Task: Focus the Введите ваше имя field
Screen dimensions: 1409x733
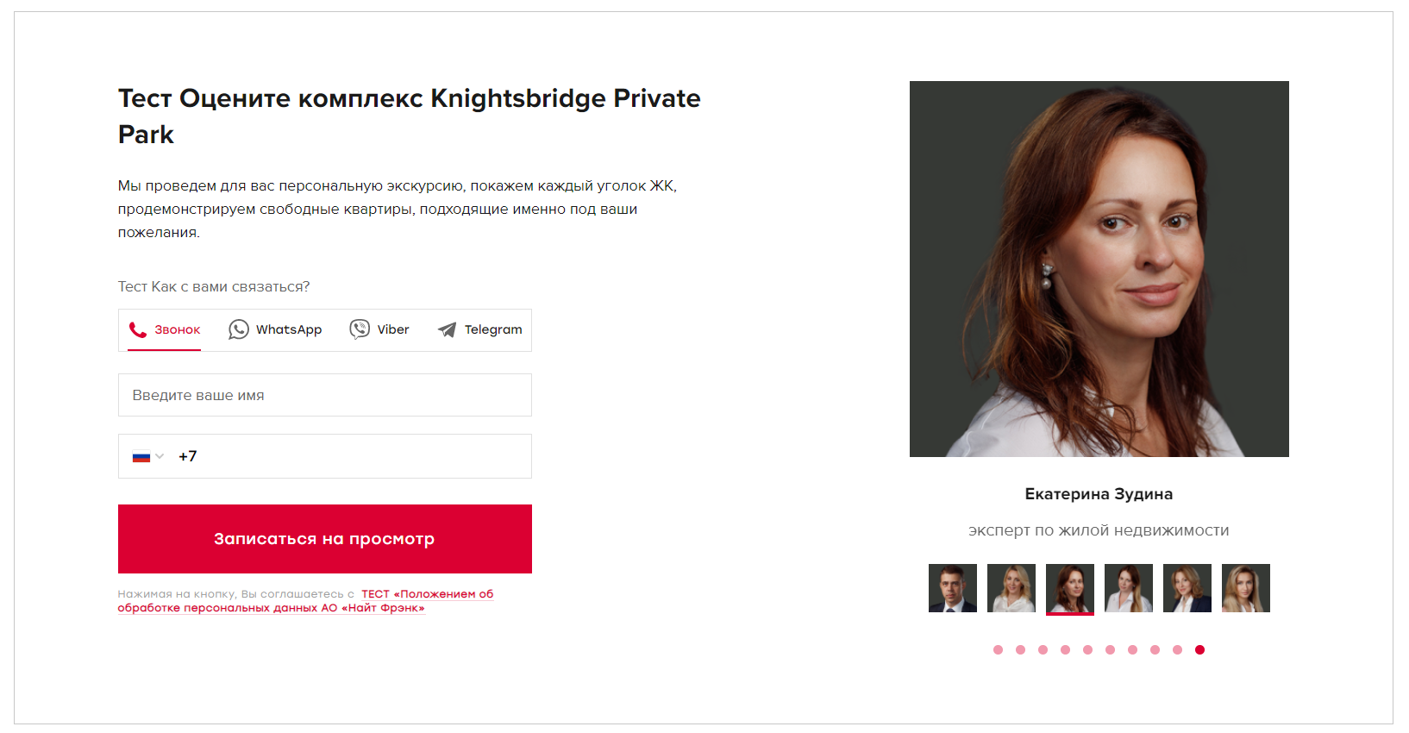Action: (324, 395)
